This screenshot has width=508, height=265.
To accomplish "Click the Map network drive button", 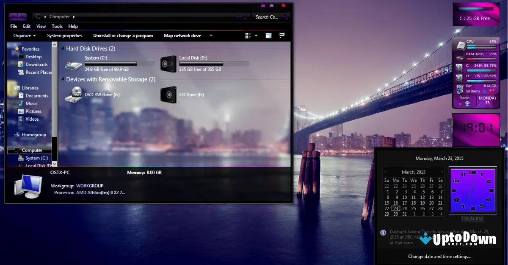I will click(182, 35).
